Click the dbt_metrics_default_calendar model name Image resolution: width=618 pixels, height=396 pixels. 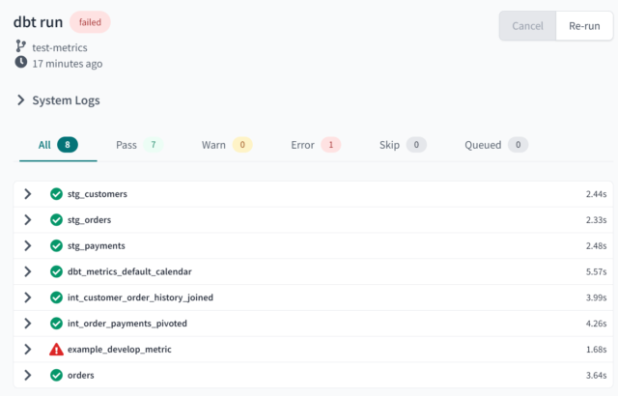point(129,271)
